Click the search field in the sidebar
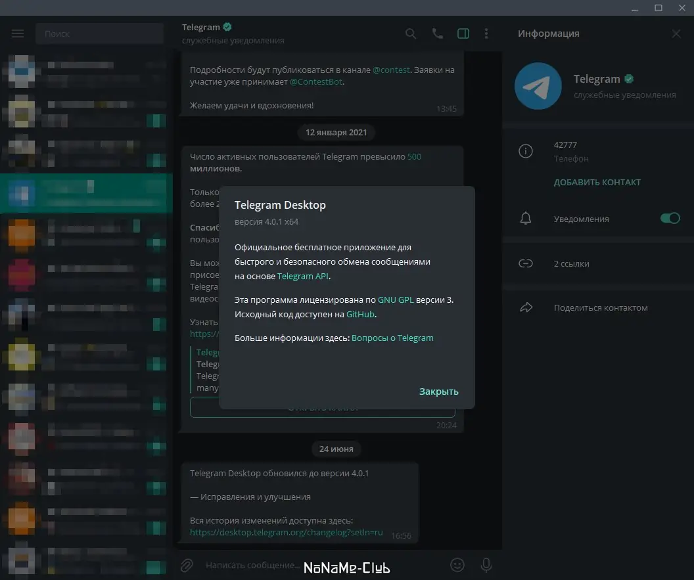 tap(100, 33)
